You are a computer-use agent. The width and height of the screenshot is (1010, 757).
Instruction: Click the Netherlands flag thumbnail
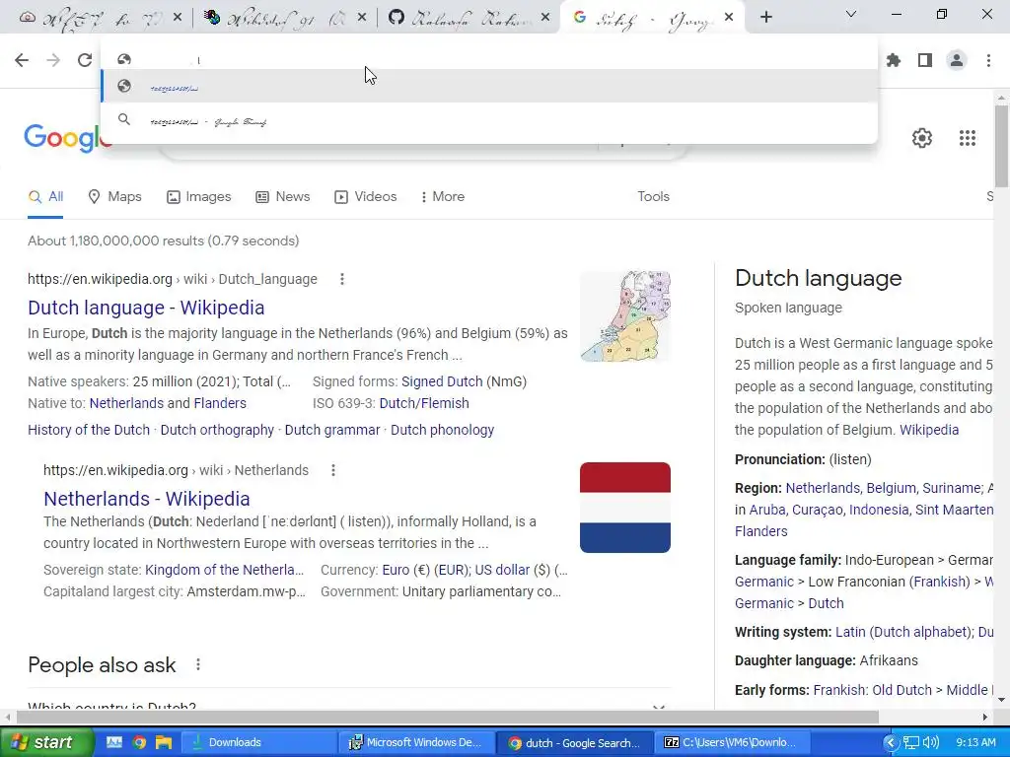624,508
